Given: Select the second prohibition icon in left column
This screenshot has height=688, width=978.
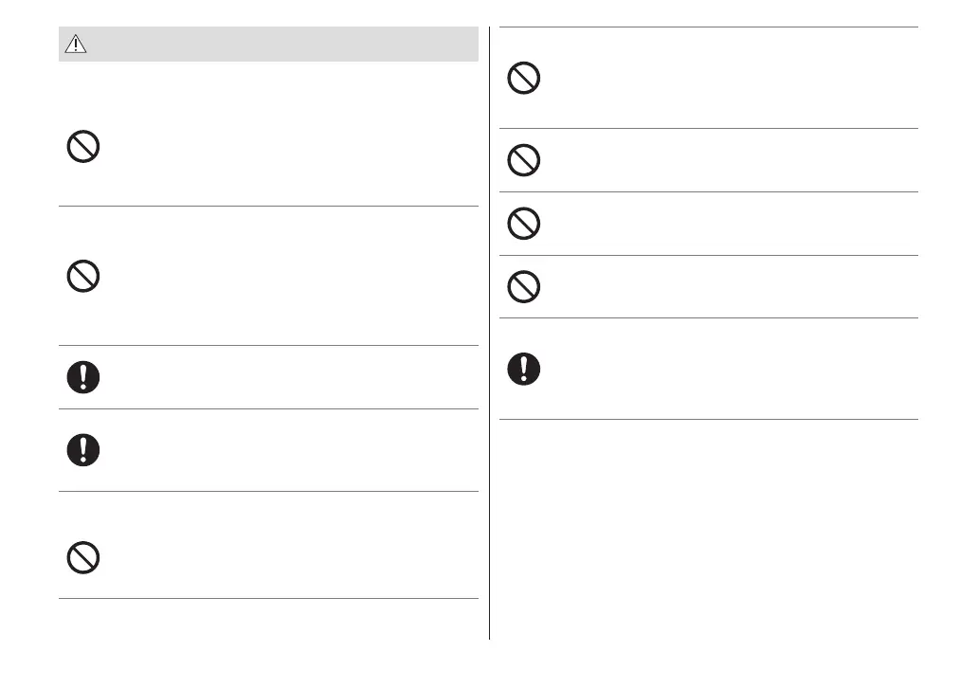Looking at the screenshot, I should (x=83, y=276).
